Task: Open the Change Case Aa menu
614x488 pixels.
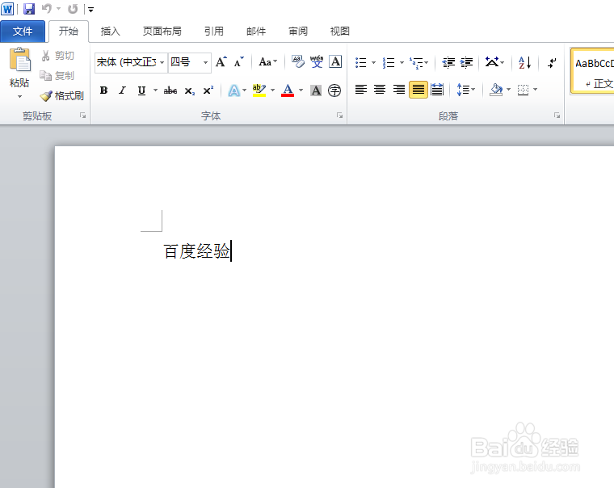Action: click(268, 62)
